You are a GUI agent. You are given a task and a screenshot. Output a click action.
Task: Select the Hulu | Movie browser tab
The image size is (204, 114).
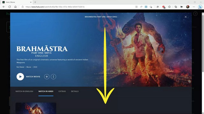17,2
